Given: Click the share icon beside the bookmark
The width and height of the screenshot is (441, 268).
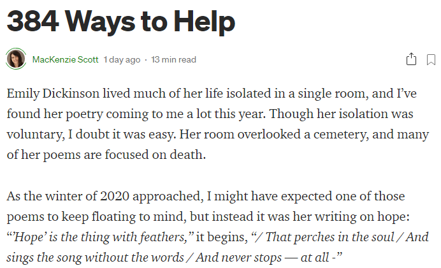Looking at the screenshot, I should click(411, 59).
